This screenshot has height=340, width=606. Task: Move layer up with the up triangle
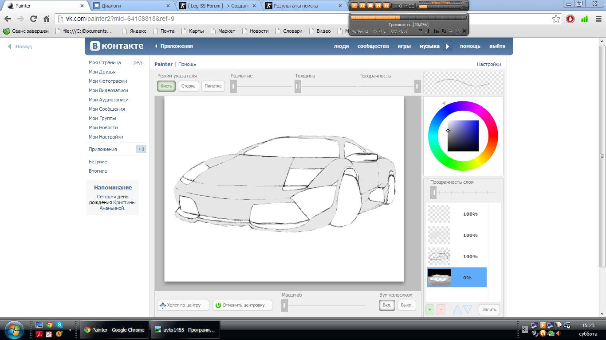[457, 309]
